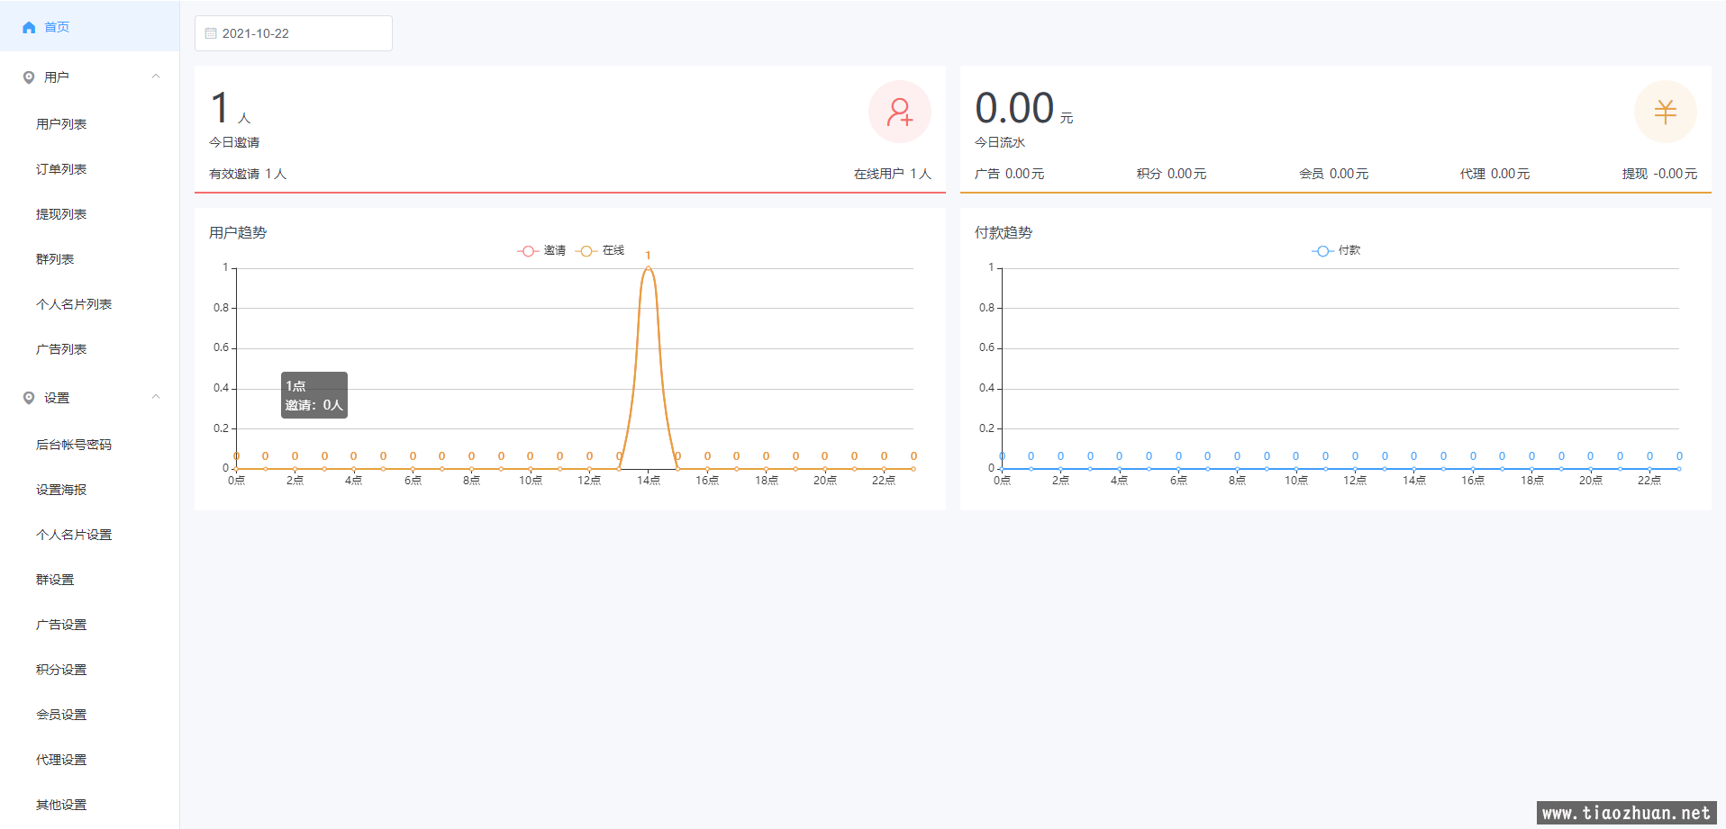Image resolution: width=1726 pixels, height=829 pixels.
Task: Open 会员设置 in the sidebar
Action: [x=61, y=715]
